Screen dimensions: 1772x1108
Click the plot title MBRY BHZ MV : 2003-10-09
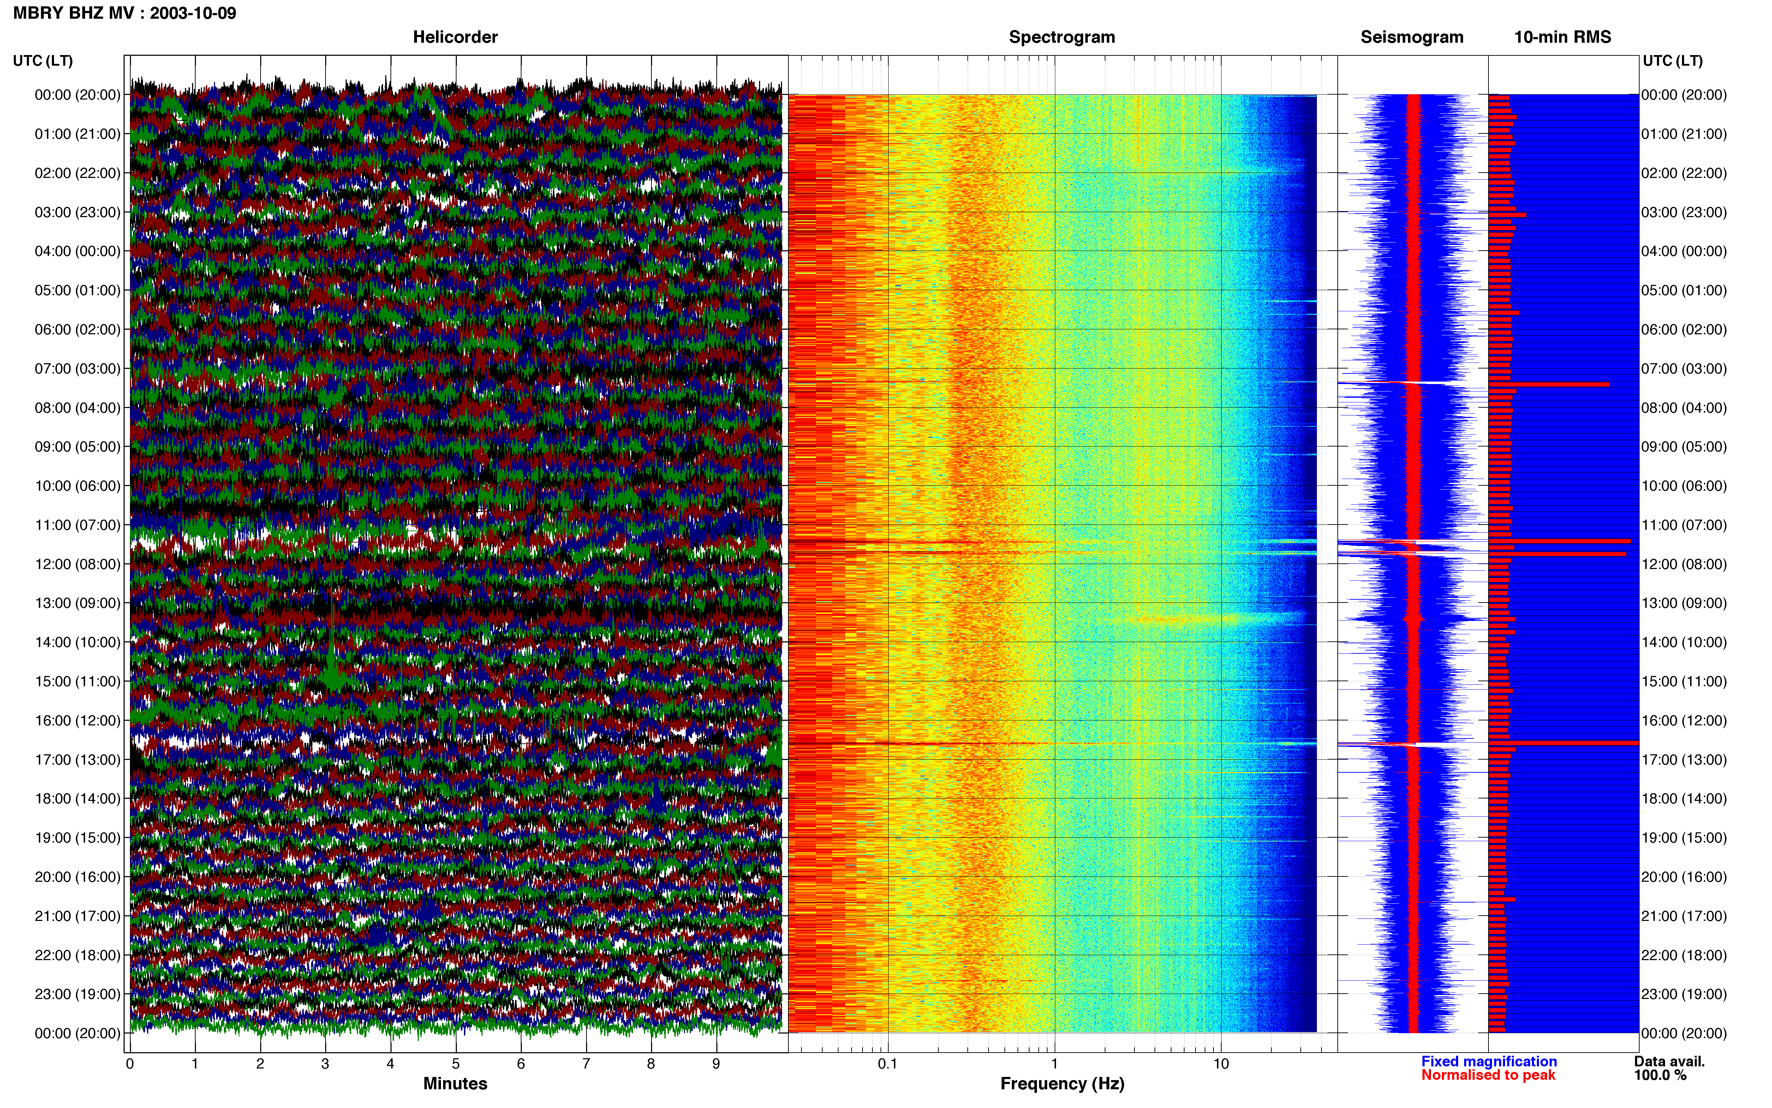(x=125, y=13)
